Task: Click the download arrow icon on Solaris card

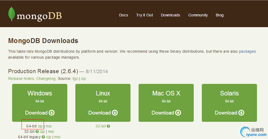Action: pos(241,113)
